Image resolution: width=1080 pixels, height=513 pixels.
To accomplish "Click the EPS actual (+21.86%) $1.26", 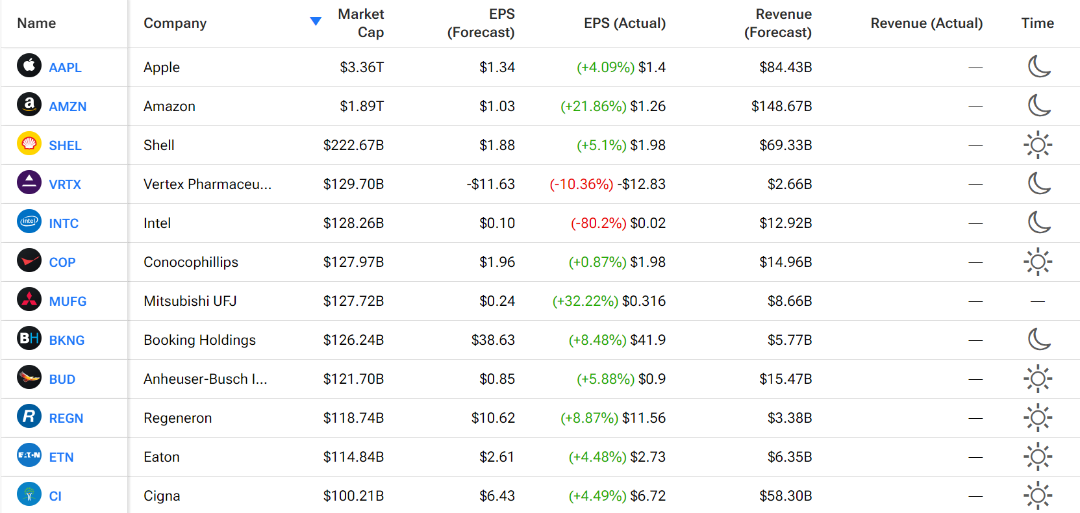I will click(x=613, y=106).
